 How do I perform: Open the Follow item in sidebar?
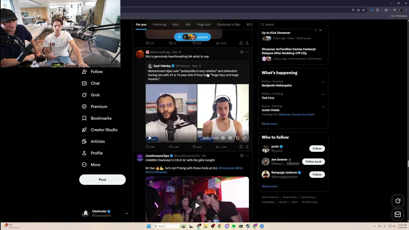pos(92,72)
